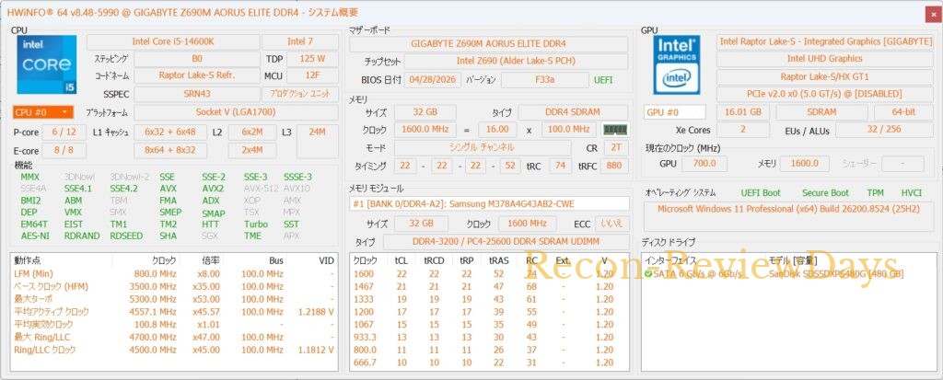This screenshot has width=943, height=380.
Task: Click the green memory module icon
Action: click(x=615, y=130)
